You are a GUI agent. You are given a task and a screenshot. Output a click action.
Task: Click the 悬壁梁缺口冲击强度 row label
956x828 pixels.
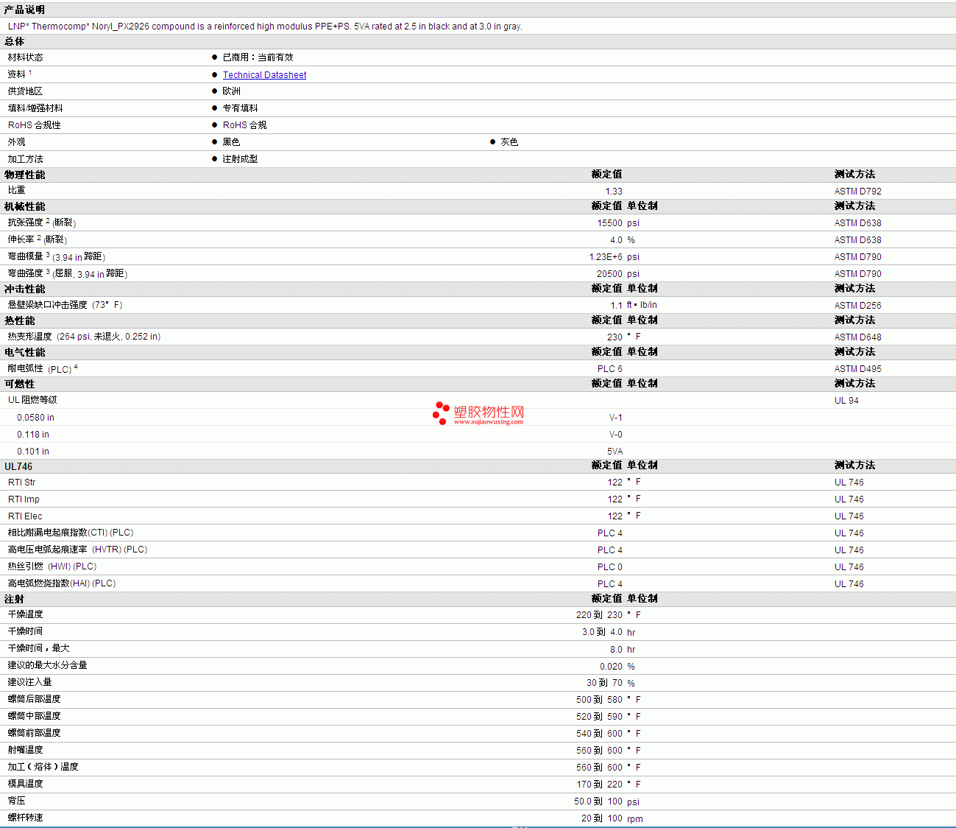65,305
